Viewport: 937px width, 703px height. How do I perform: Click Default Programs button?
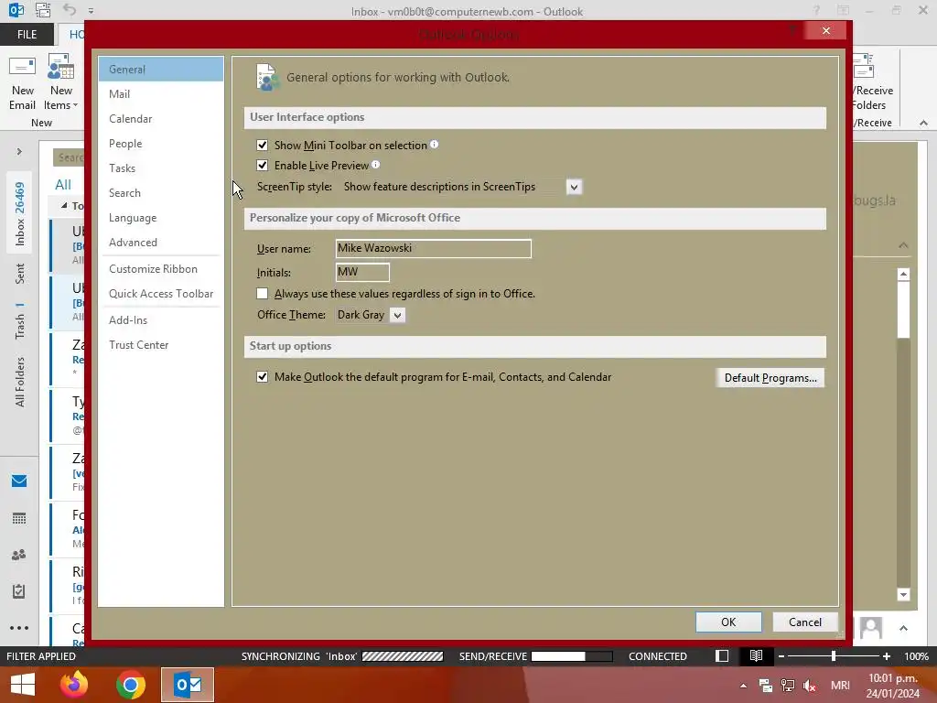click(770, 378)
